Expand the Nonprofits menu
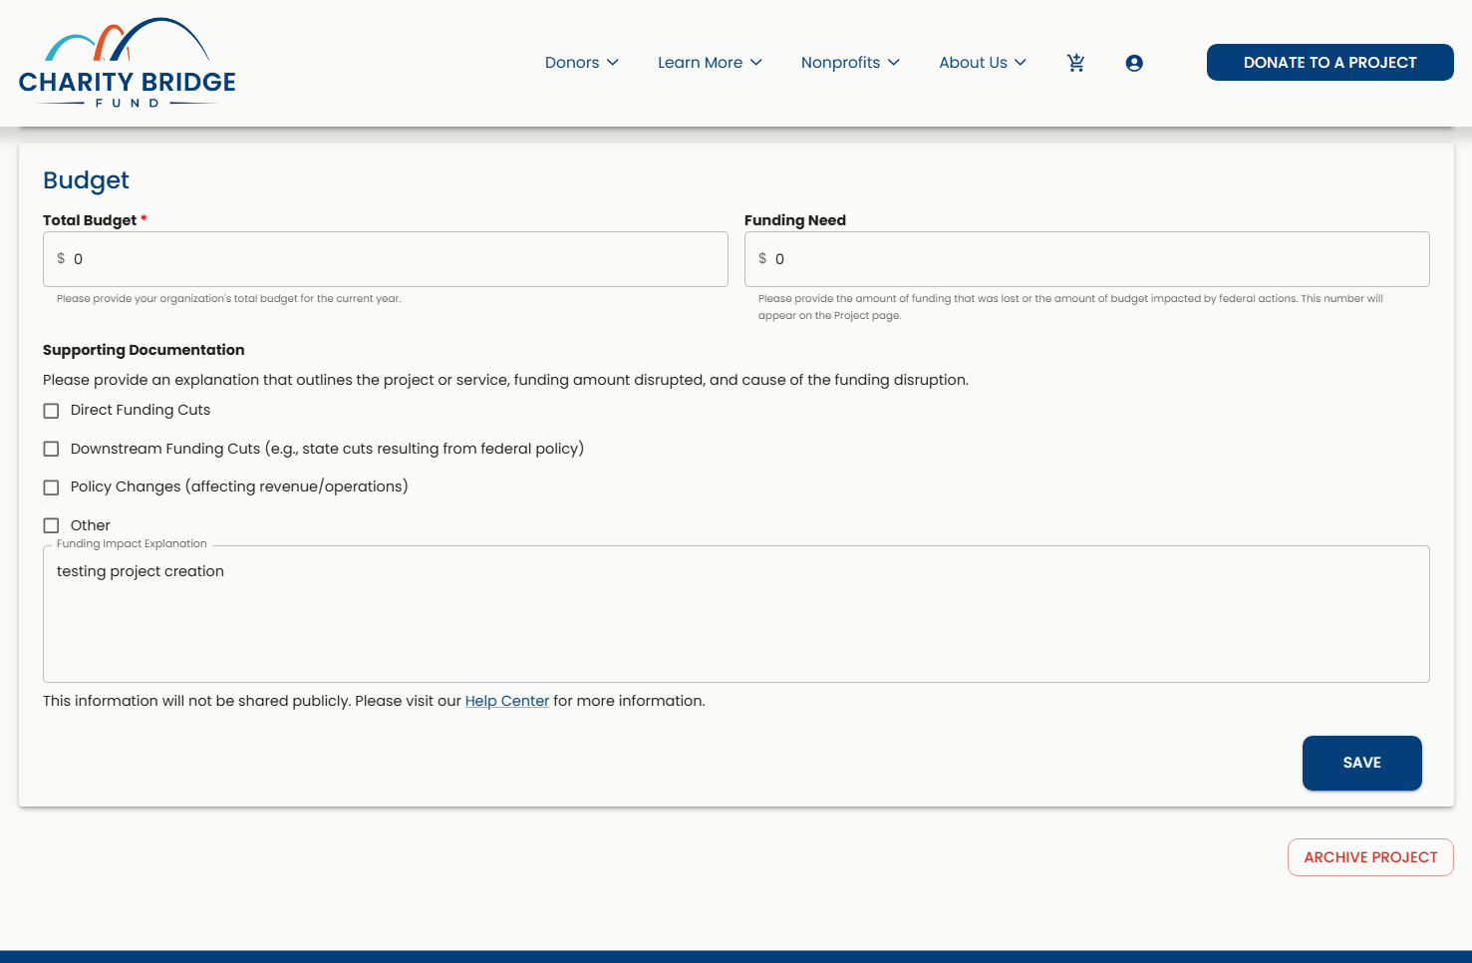The width and height of the screenshot is (1472, 963). [850, 63]
